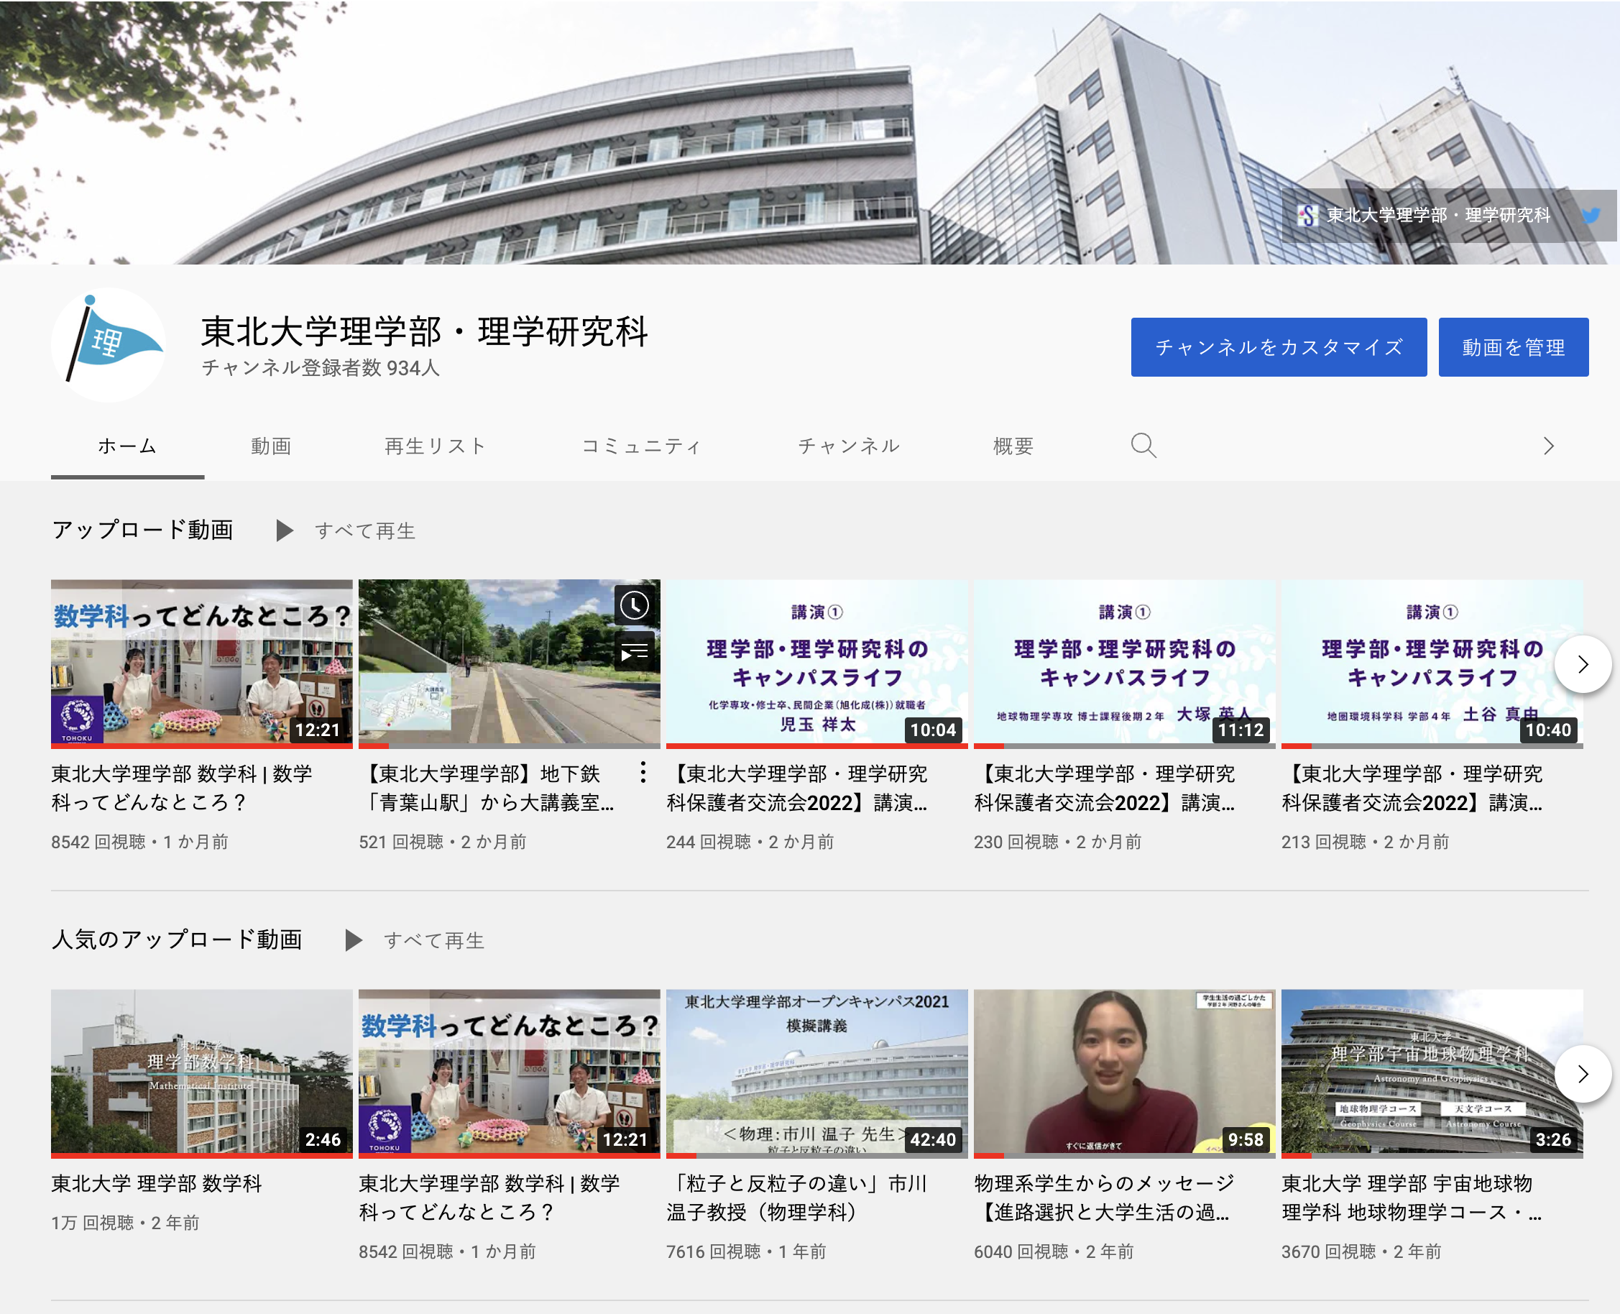Play all アップロード動画 triangle icon
Image resolution: width=1620 pixels, height=1314 pixels.
pyautogui.click(x=285, y=530)
